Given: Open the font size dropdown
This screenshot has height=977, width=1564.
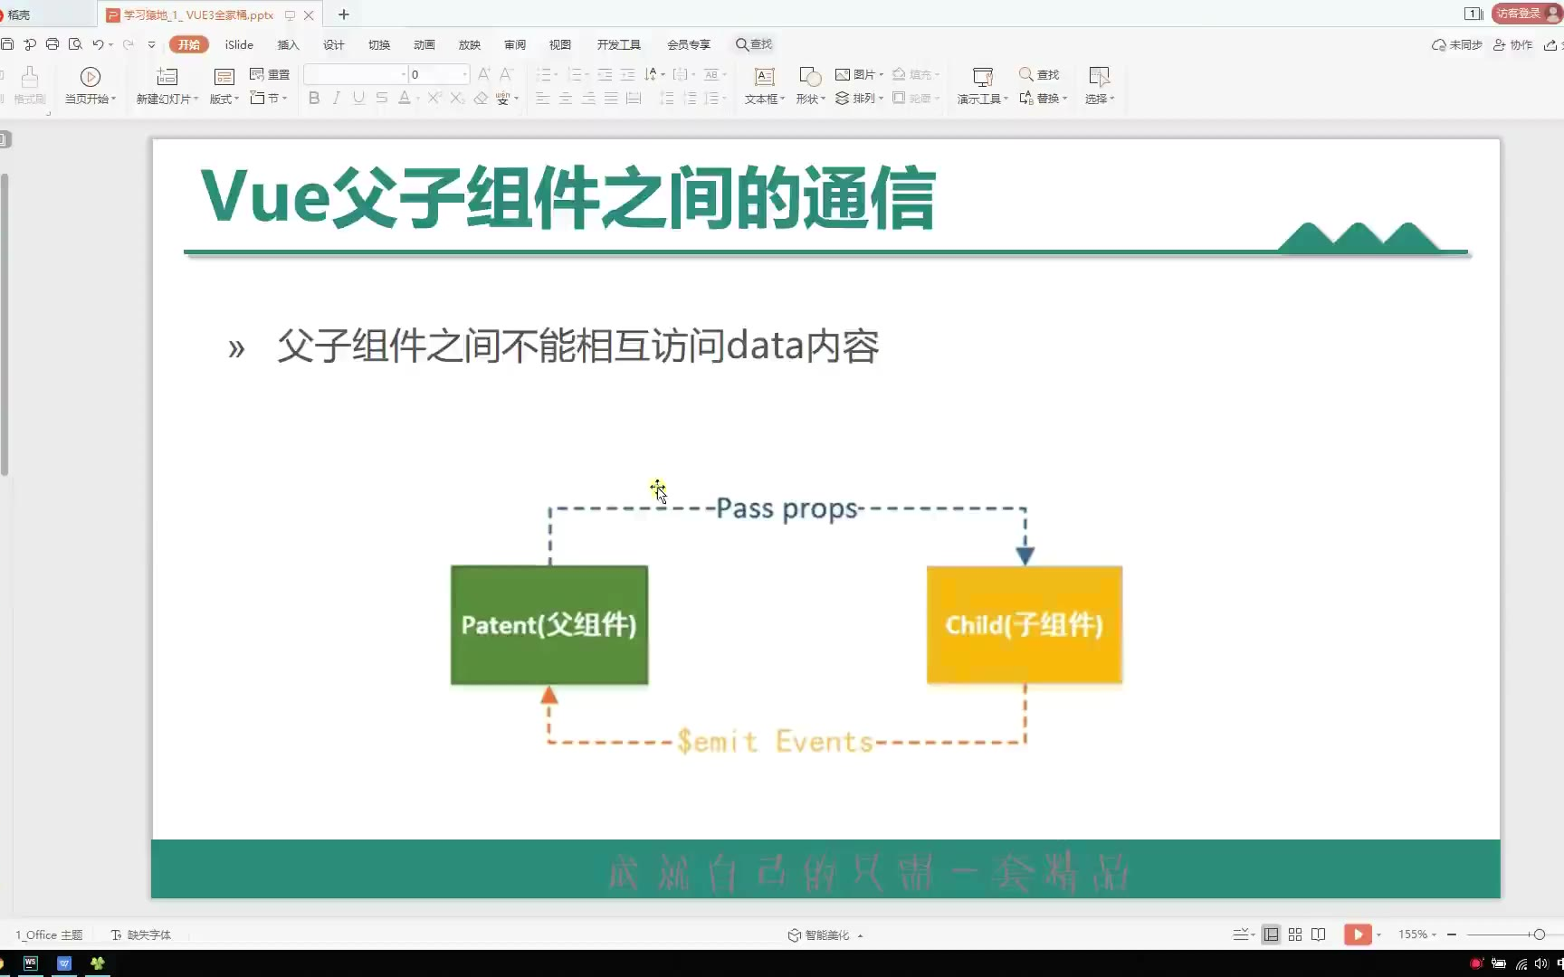Looking at the screenshot, I should [465, 74].
